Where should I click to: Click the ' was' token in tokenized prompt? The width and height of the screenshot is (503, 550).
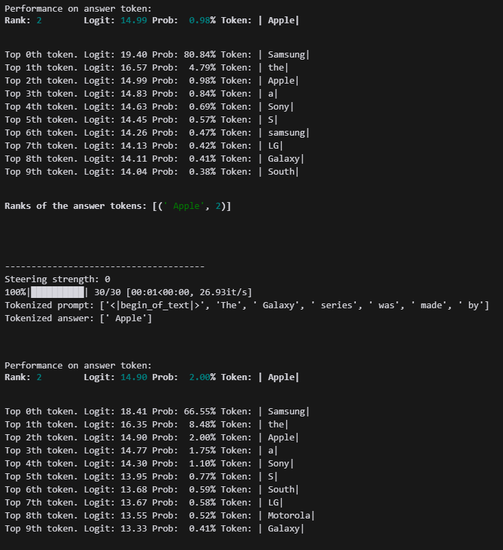tap(384, 305)
